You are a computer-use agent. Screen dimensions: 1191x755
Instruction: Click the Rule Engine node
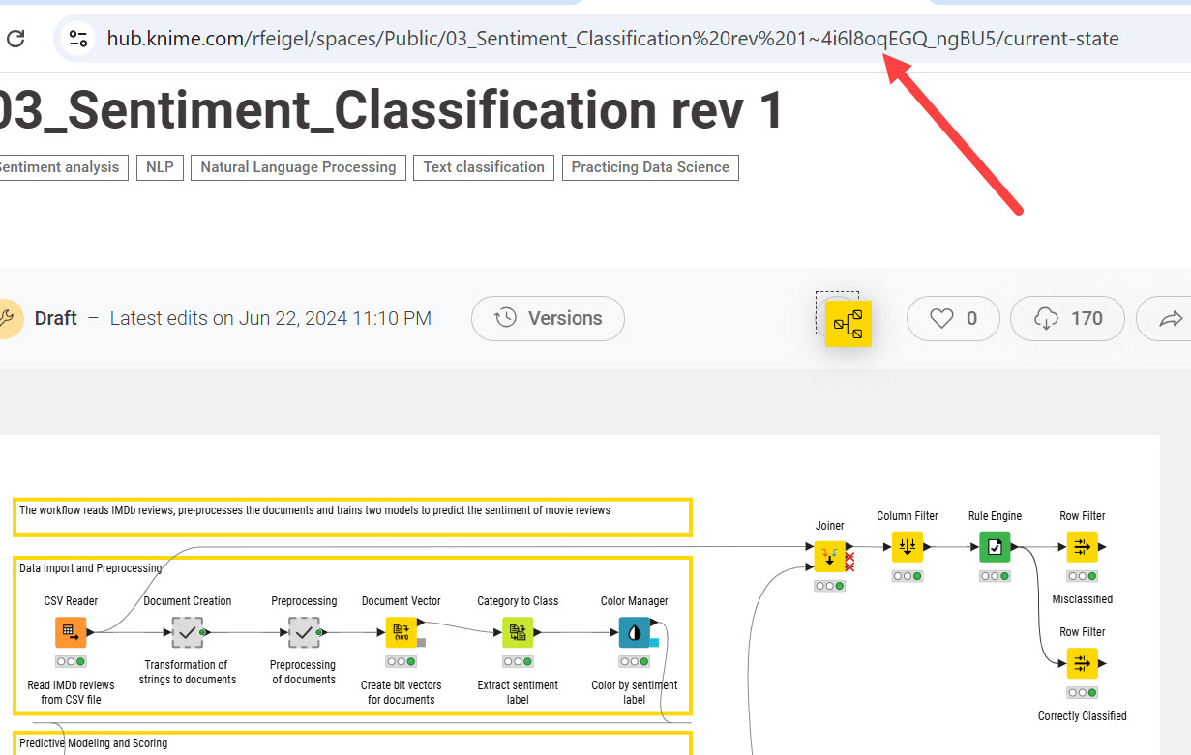pos(995,547)
